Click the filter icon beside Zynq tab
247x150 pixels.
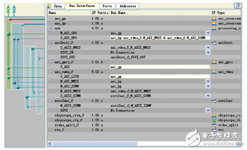pos(48,6)
